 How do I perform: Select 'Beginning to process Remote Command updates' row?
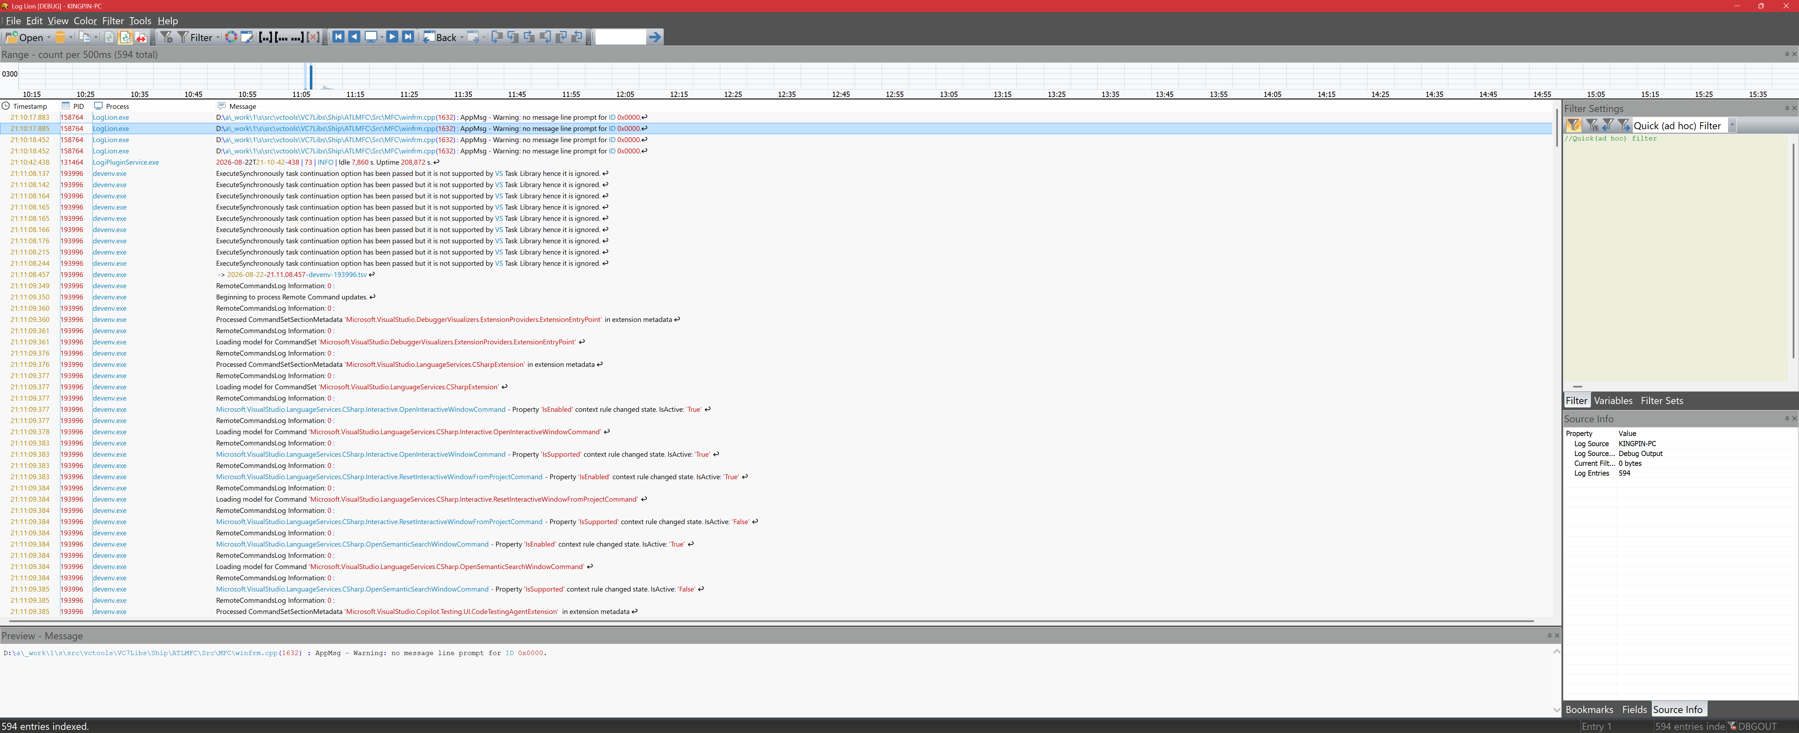775,297
